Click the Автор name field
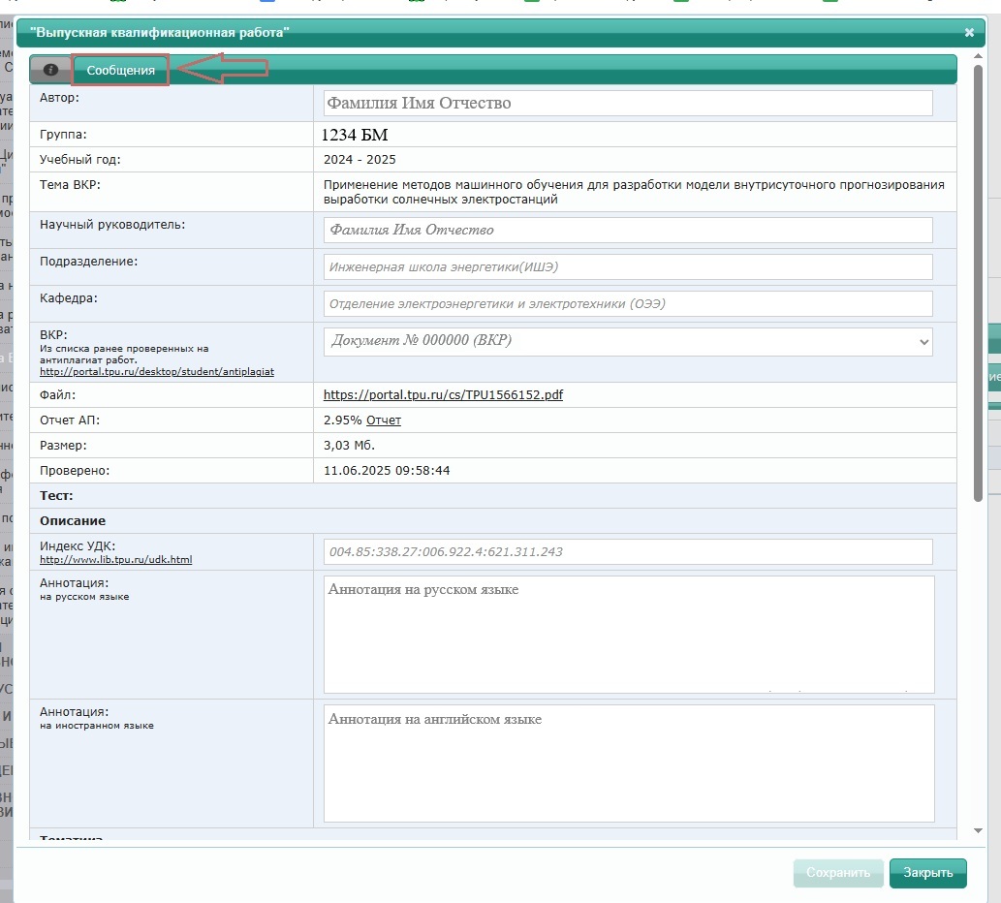 pos(628,104)
